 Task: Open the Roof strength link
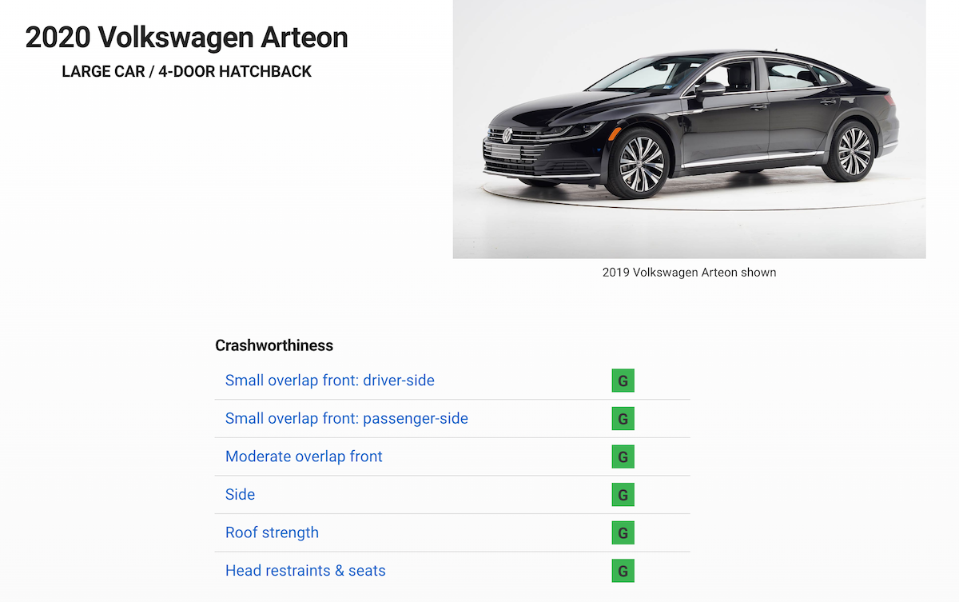pyautogui.click(x=272, y=532)
